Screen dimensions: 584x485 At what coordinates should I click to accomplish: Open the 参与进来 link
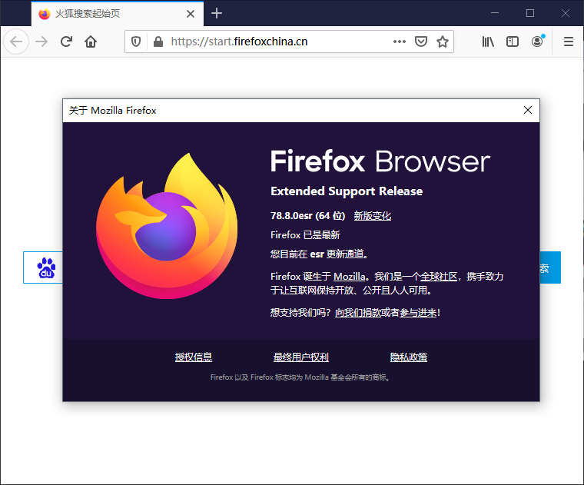pos(418,313)
